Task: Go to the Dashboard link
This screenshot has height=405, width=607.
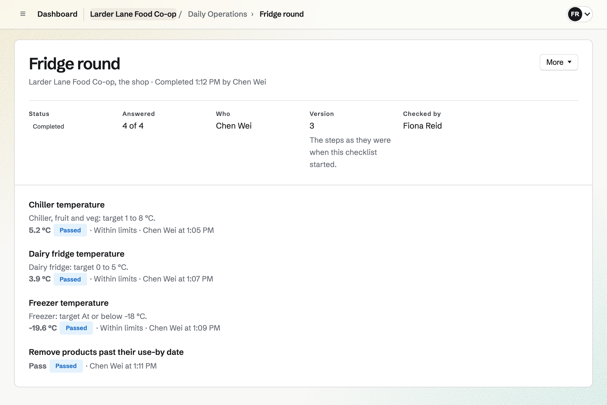Action: pyautogui.click(x=57, y=14)
